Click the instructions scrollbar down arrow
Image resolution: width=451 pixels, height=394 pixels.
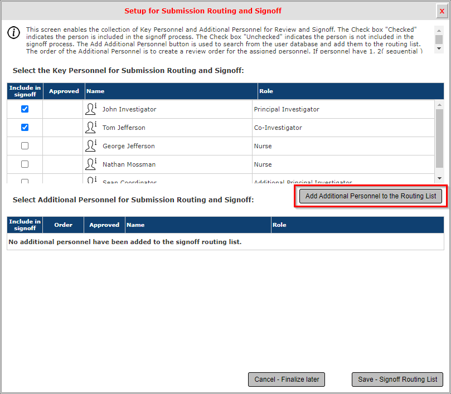coord(439,48)
